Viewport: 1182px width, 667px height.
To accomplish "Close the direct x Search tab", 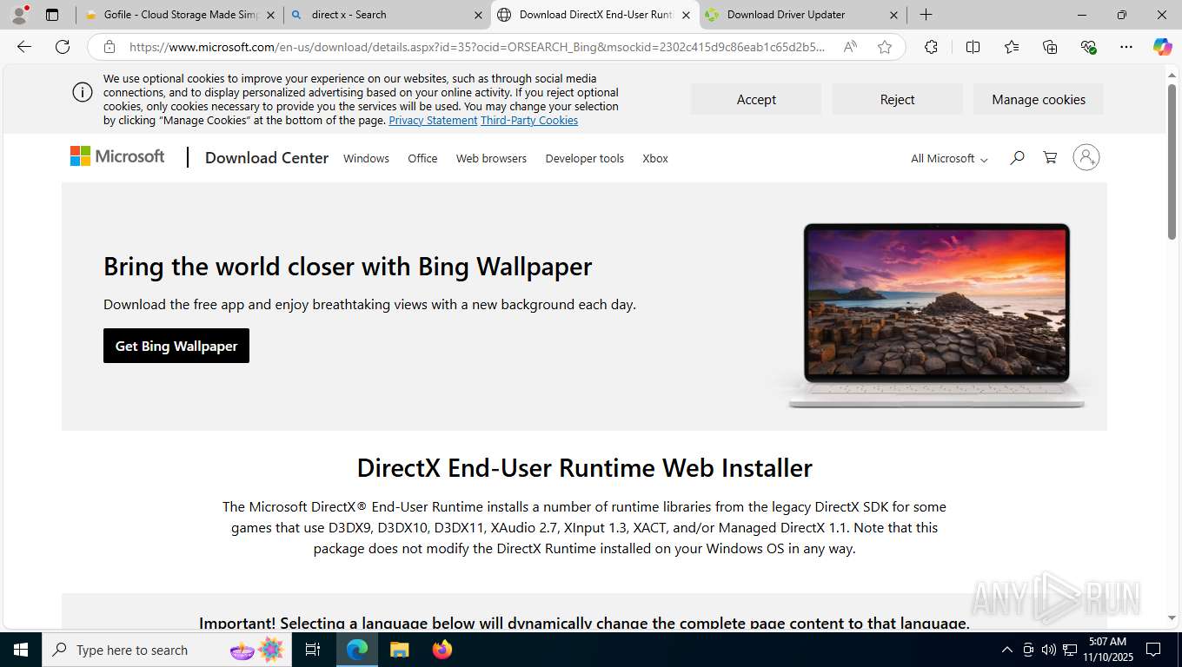I will coord(478,15).
